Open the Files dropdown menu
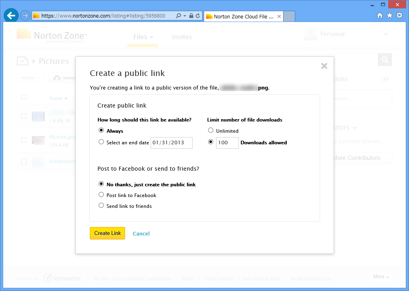The width and height of the screenshot is (409, 291). [x=143, y=37]
